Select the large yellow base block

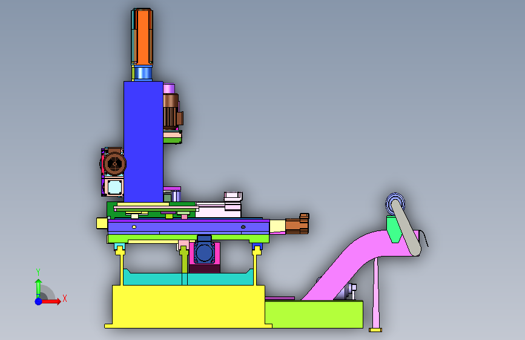(x=188, y=306)
